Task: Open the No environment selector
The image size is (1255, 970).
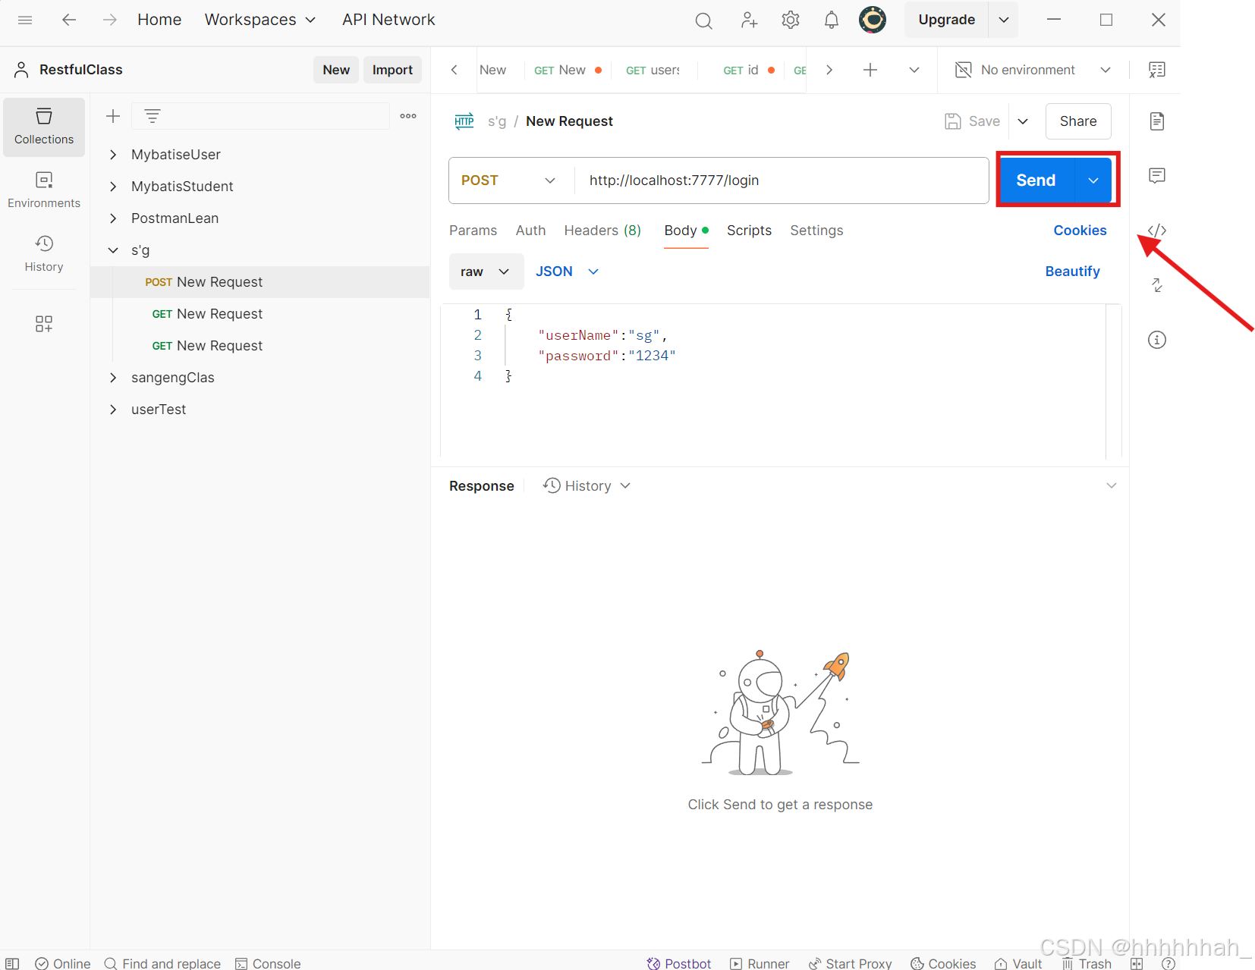Action: [x=1033, y=70]
